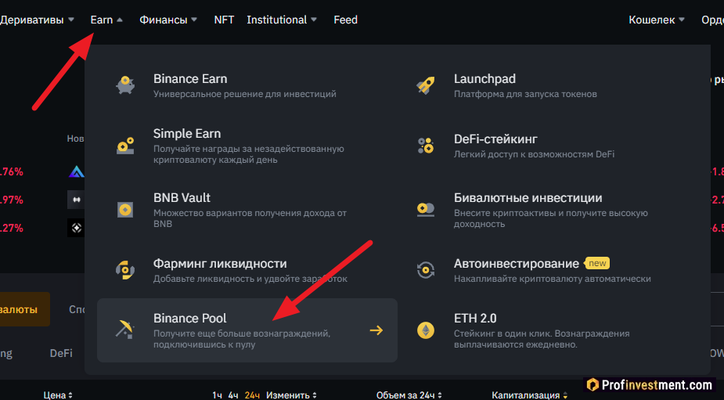Click the BNB Vault safe icon
The height and width of the screenshot is (400, 724).
tap(125, 209)
